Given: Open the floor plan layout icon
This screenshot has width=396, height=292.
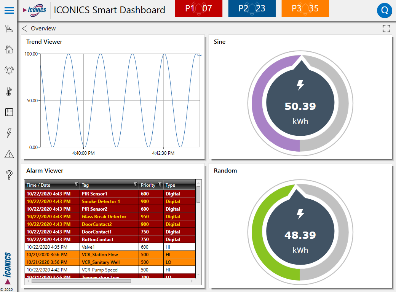Looking at the screenshot, I should [9, 112].
